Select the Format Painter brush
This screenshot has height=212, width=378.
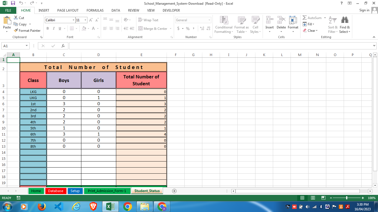coord(27,31)
